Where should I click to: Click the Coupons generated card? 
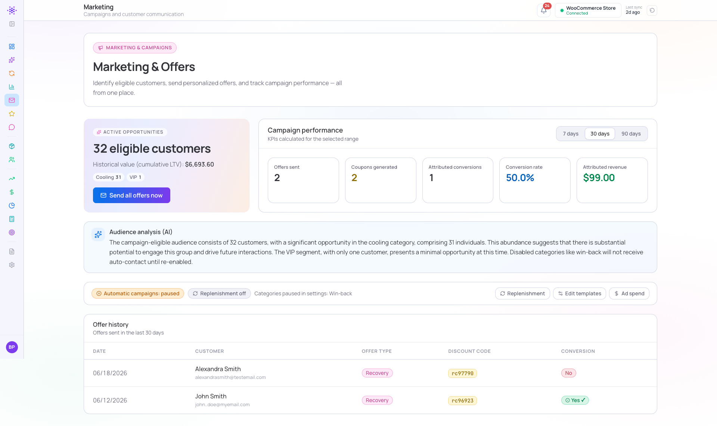[x=381, y=180]
